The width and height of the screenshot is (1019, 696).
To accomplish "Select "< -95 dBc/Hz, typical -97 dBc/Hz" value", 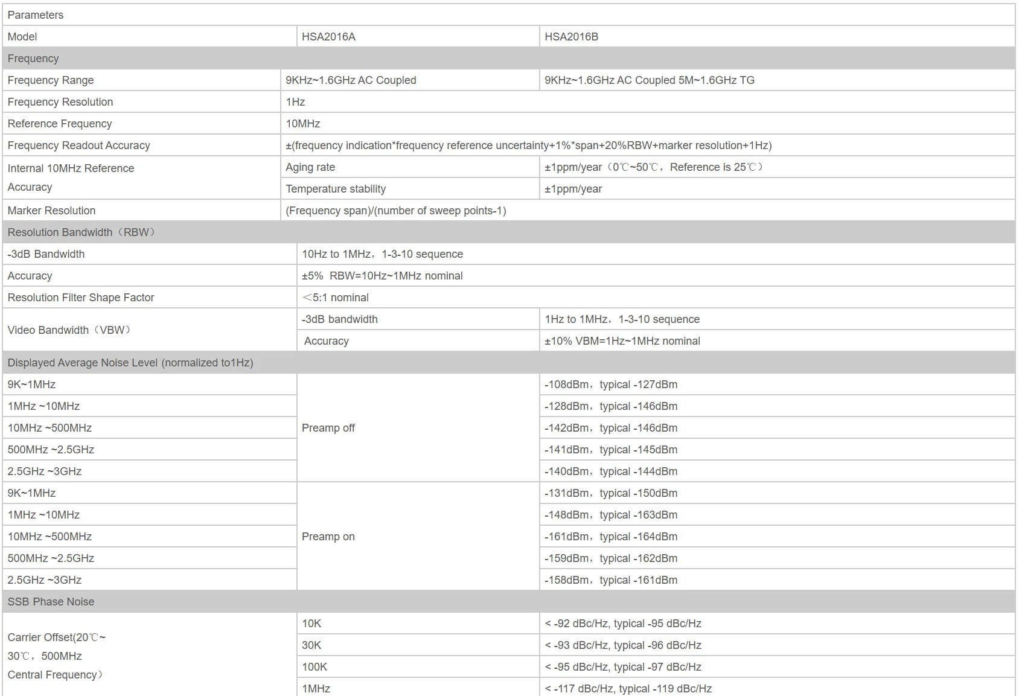I will [623, 667].
